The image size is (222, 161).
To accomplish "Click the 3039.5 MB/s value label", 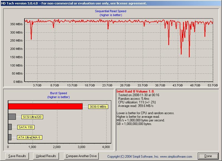I will click(x=98, y=107).
